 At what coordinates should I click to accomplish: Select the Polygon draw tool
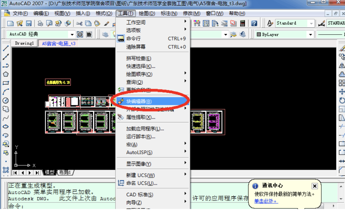[x=5, y=74]
